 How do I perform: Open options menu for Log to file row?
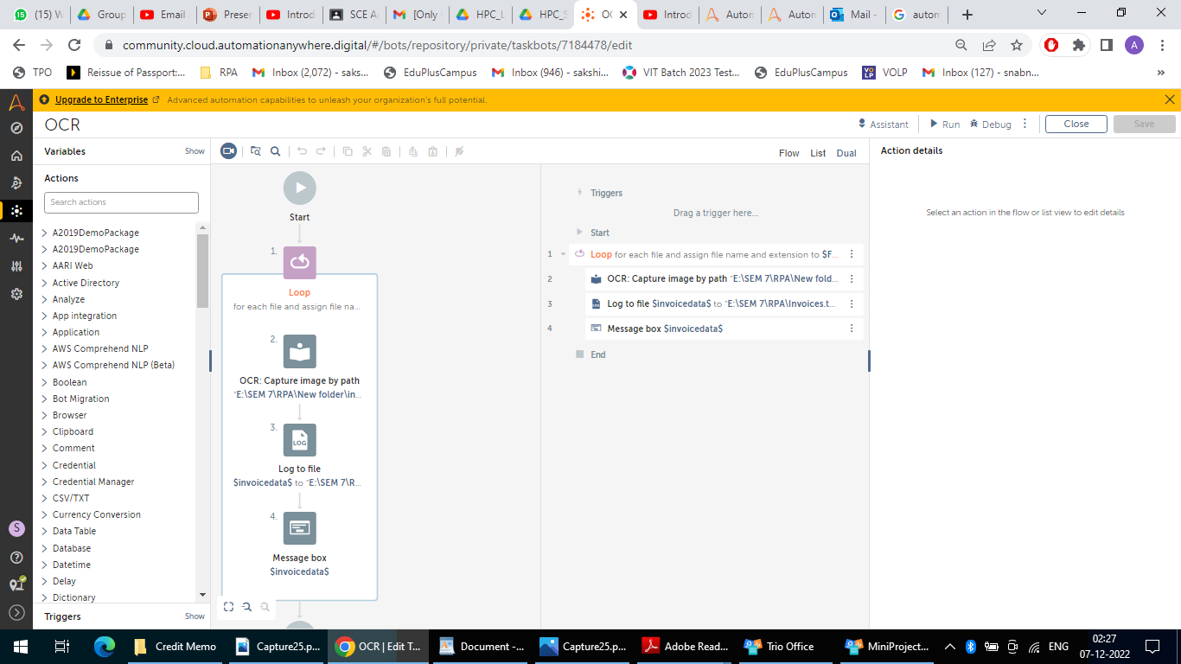pyautogui.click(x=852, y=304)
